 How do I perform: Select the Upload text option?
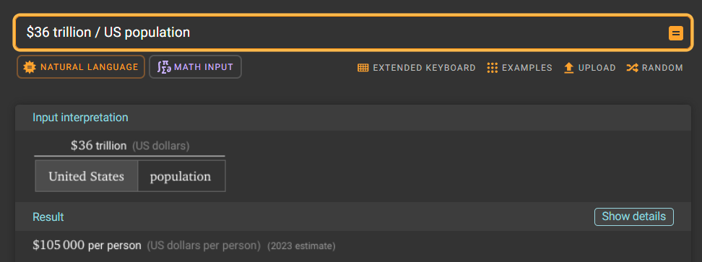(597, 68)
